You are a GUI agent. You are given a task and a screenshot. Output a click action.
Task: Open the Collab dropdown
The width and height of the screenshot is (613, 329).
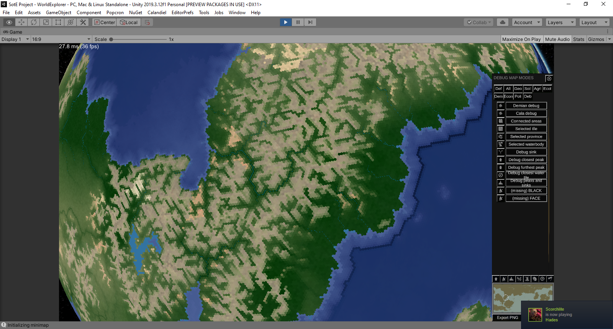coord(479,22)
